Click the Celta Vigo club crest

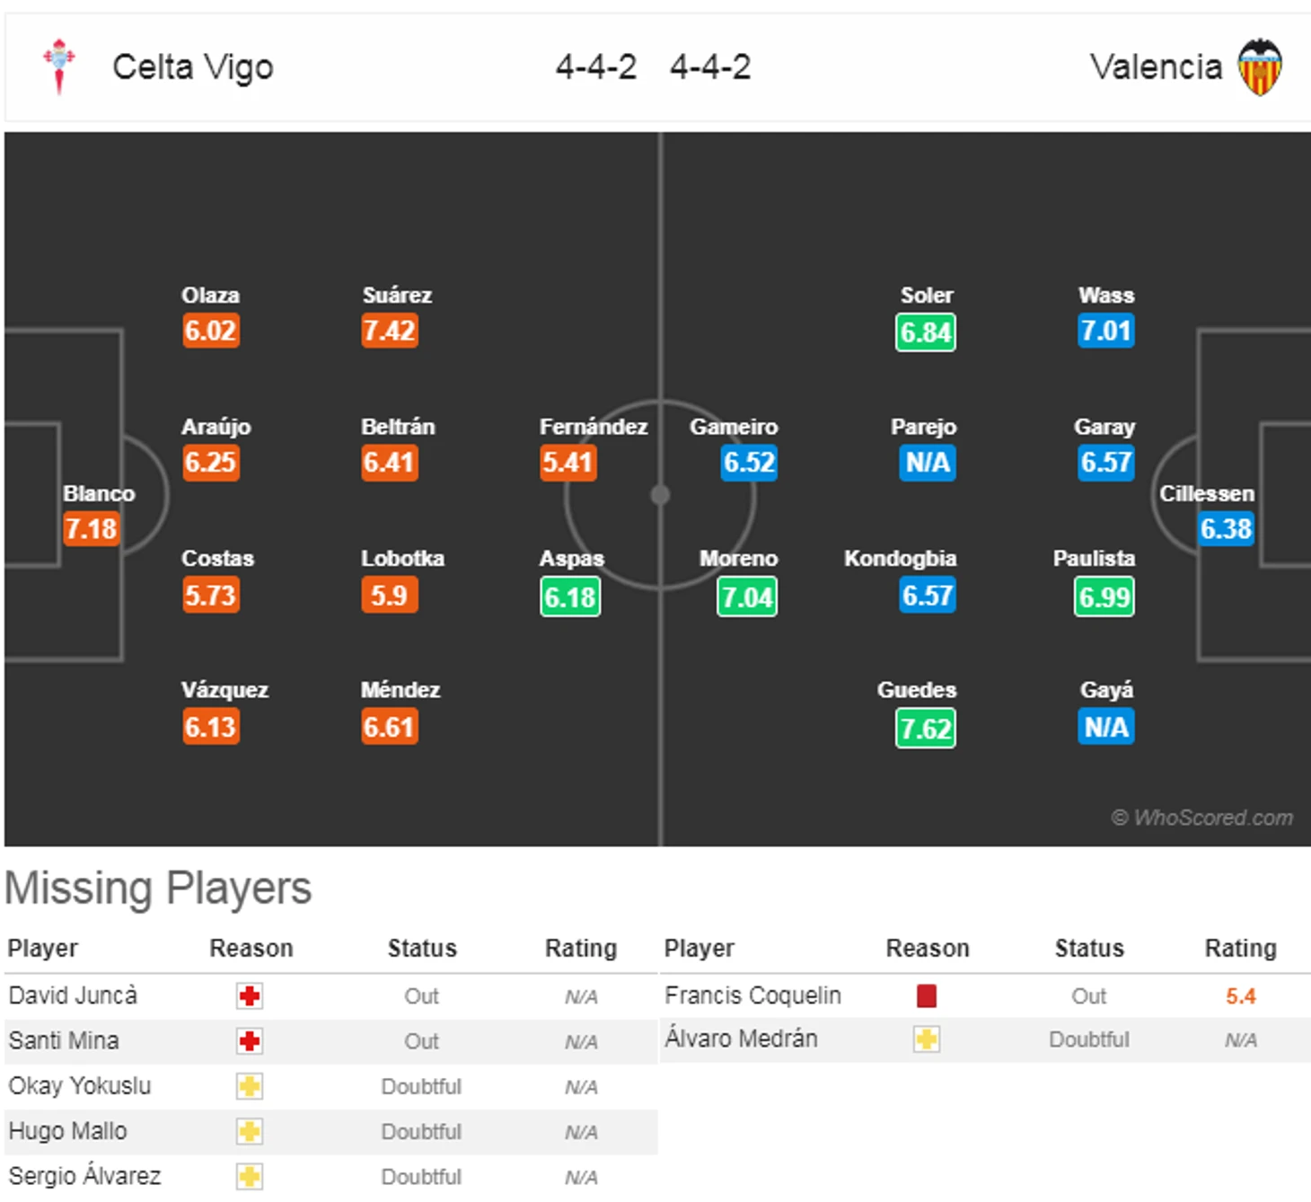tap(59, 66)
